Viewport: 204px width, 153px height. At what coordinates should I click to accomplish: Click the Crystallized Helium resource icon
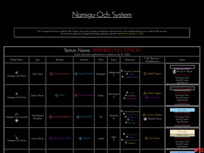pos(122,77)
